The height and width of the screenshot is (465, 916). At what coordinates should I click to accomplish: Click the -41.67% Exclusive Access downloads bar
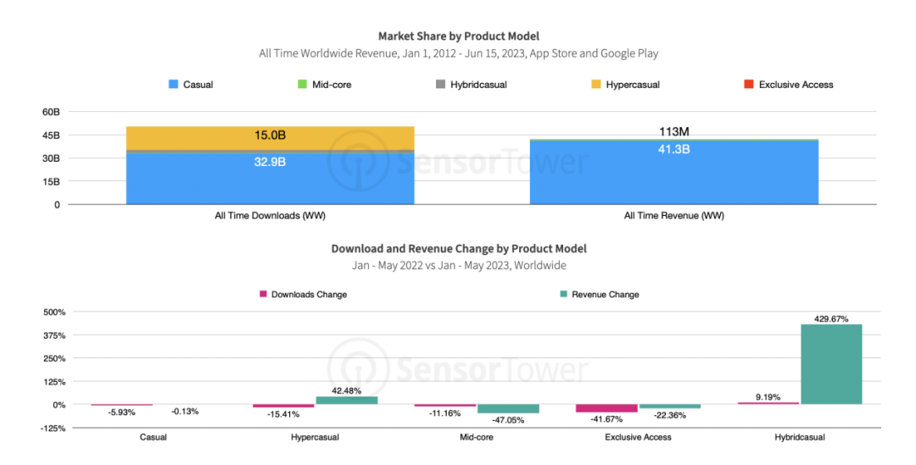606,408
